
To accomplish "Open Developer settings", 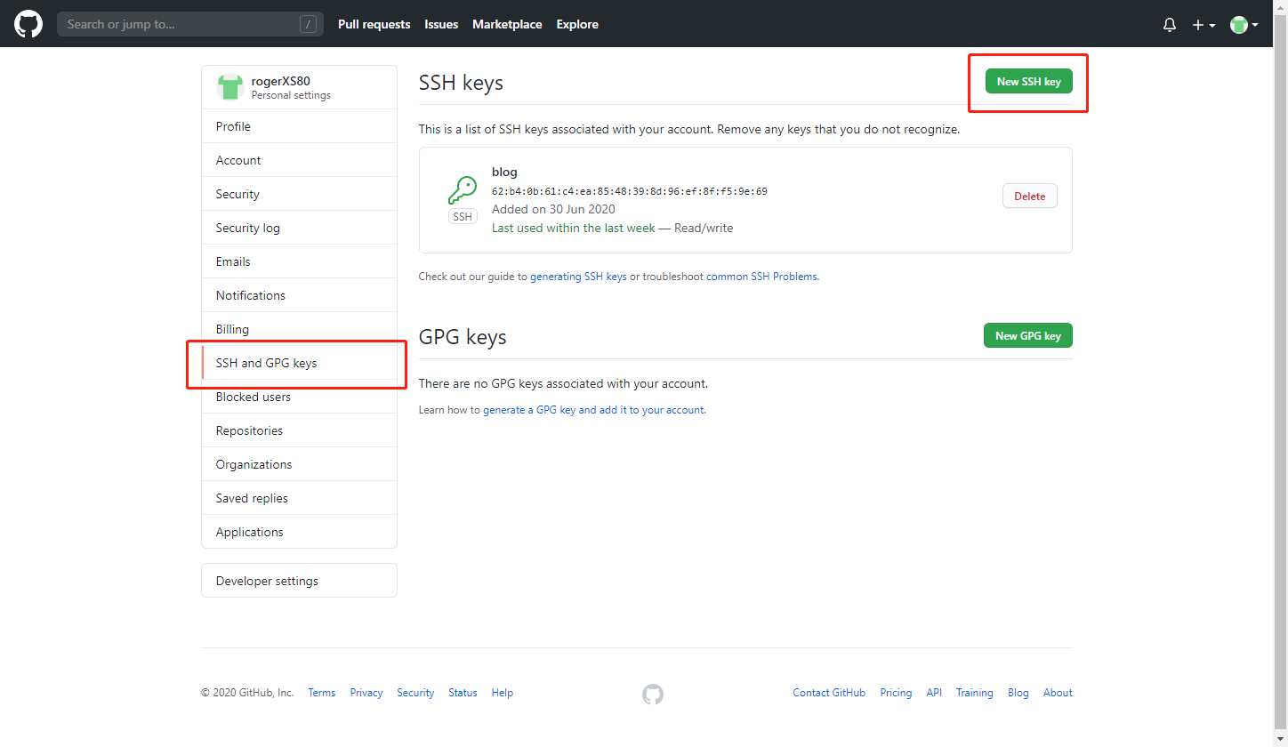I will [299, 581].
